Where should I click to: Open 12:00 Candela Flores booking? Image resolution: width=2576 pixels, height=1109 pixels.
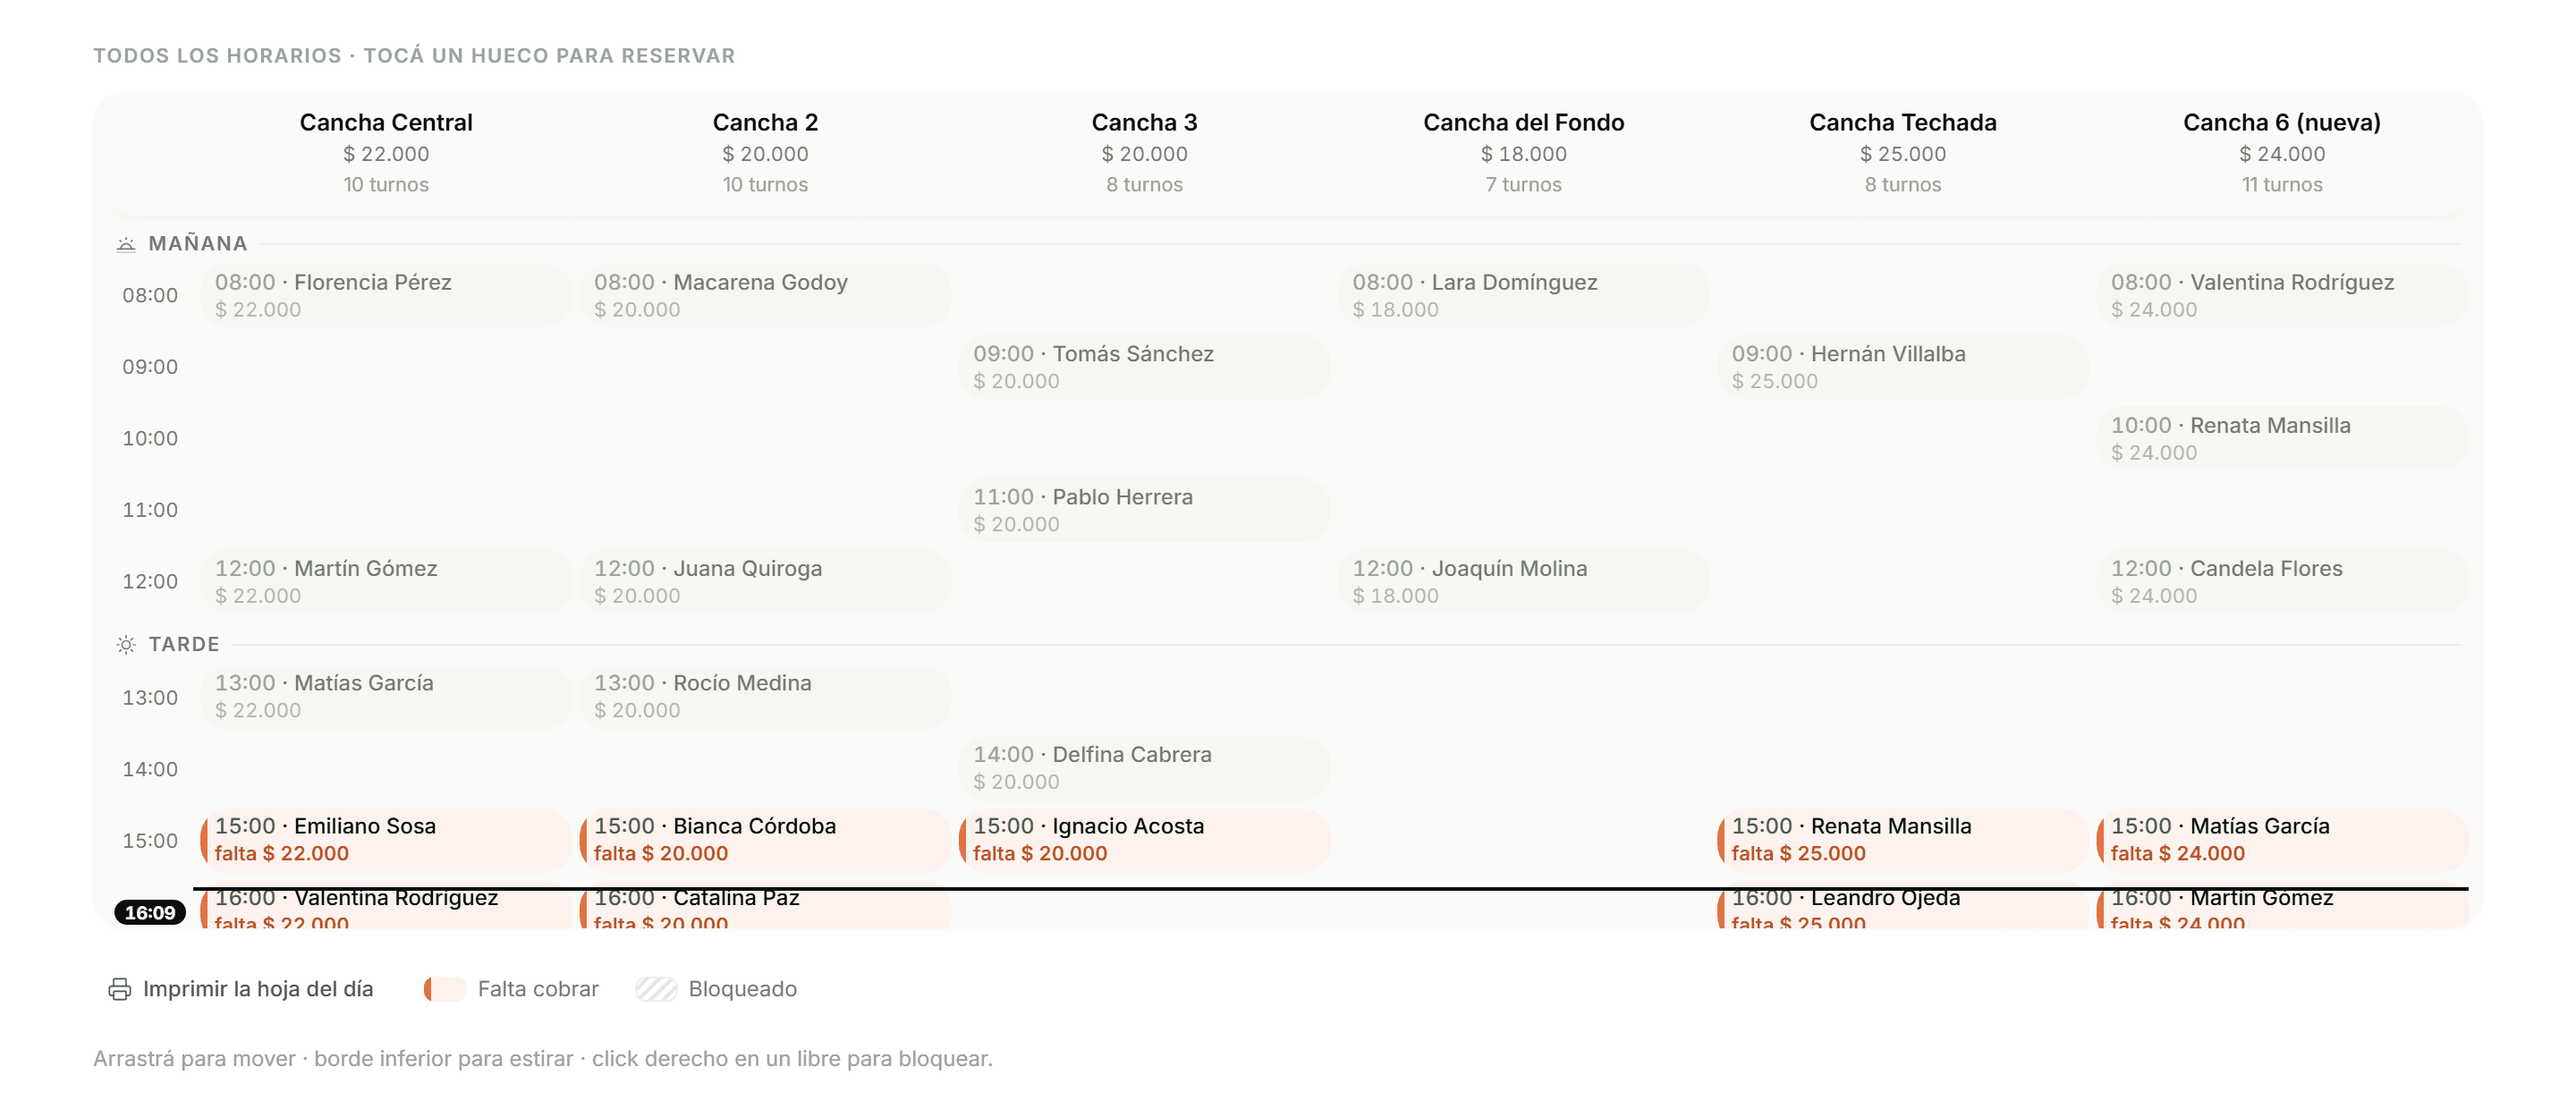pyautogui.click(x=2282, y=581)
